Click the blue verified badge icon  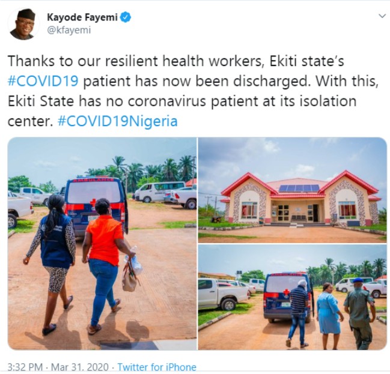coord(126,17)
